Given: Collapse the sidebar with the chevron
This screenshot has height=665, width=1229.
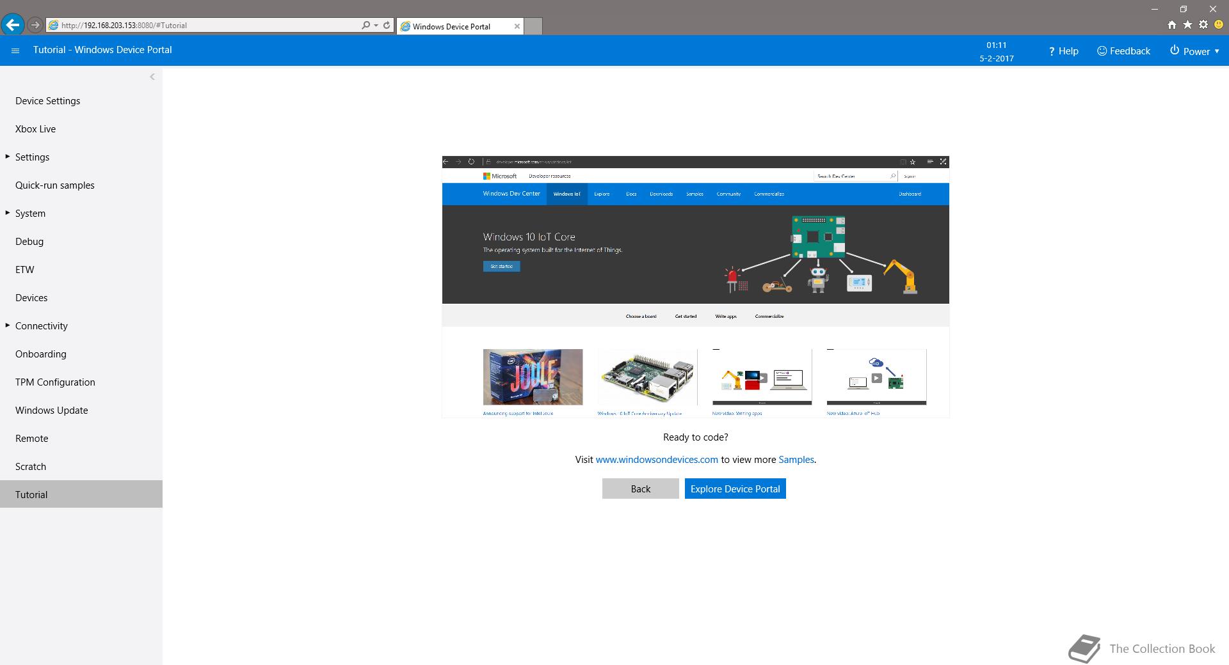Looking at the screenshot, I should pos(152,77).
